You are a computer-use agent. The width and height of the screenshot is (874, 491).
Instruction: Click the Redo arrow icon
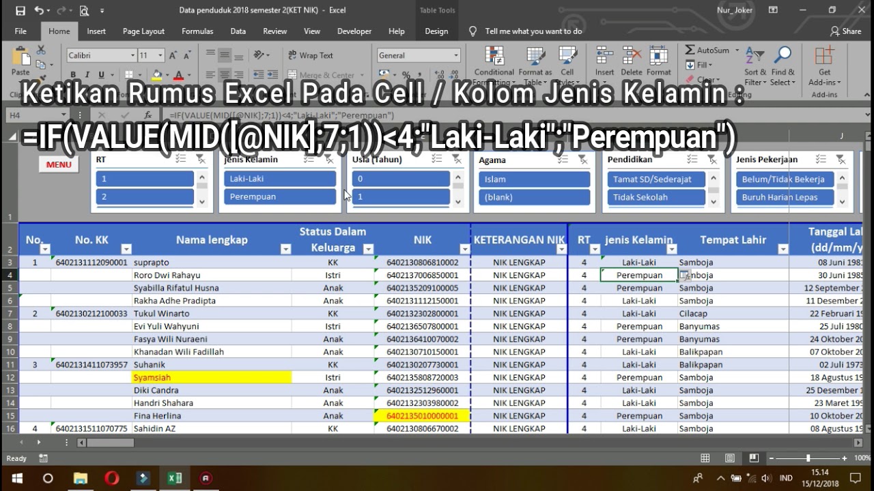pos(61,10)
